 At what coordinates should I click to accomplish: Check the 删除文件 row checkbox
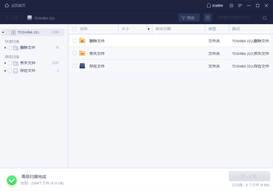(x=74, y=40)
